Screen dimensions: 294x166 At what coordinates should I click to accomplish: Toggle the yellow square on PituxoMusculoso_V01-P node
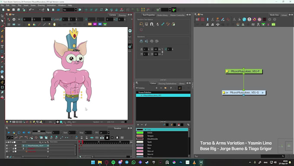coord(227,72)
